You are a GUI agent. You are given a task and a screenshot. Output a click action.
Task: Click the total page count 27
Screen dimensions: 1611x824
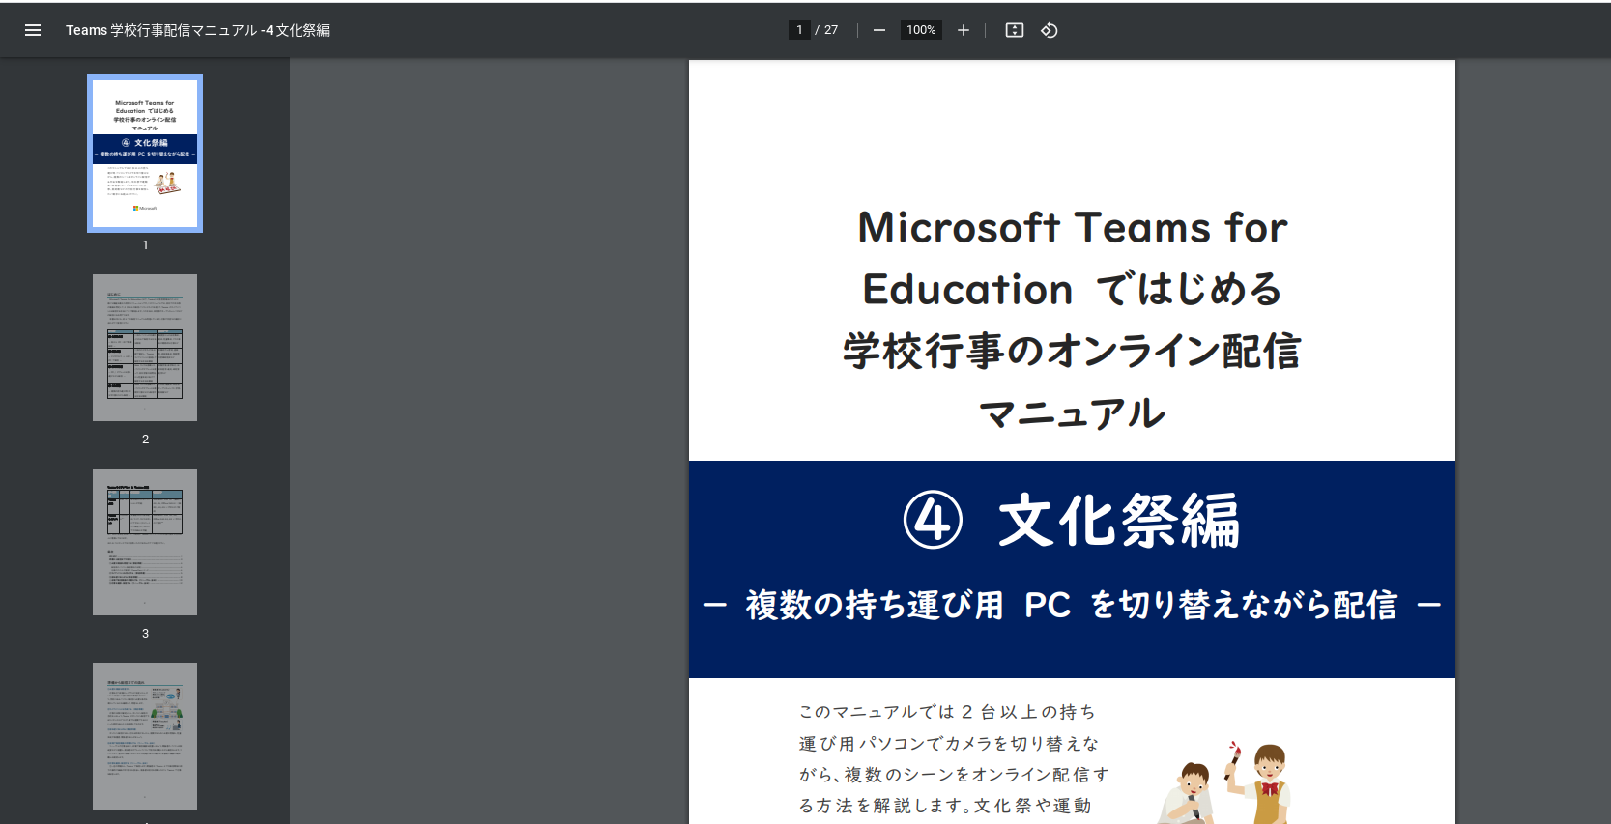click(x=831, y=30)
